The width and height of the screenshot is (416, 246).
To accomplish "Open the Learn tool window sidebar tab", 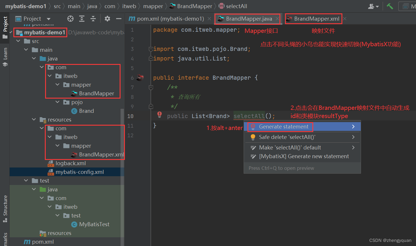I will [x=5, y=57].
